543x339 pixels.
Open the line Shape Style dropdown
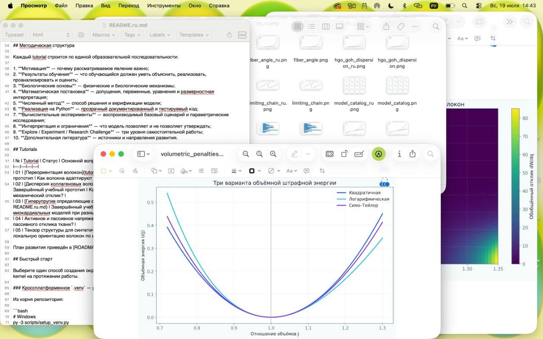click(x=236, y=171)
